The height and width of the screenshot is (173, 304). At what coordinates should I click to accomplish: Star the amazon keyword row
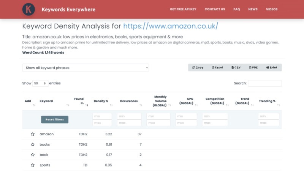(x=33, y=134)
